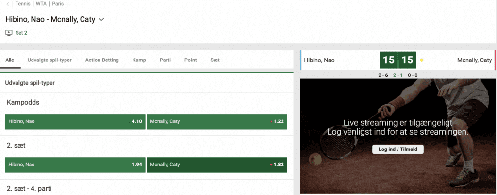The image size is (497, 195).
Task: Click the yellow serve indicator dot
Action: (422, 60)
